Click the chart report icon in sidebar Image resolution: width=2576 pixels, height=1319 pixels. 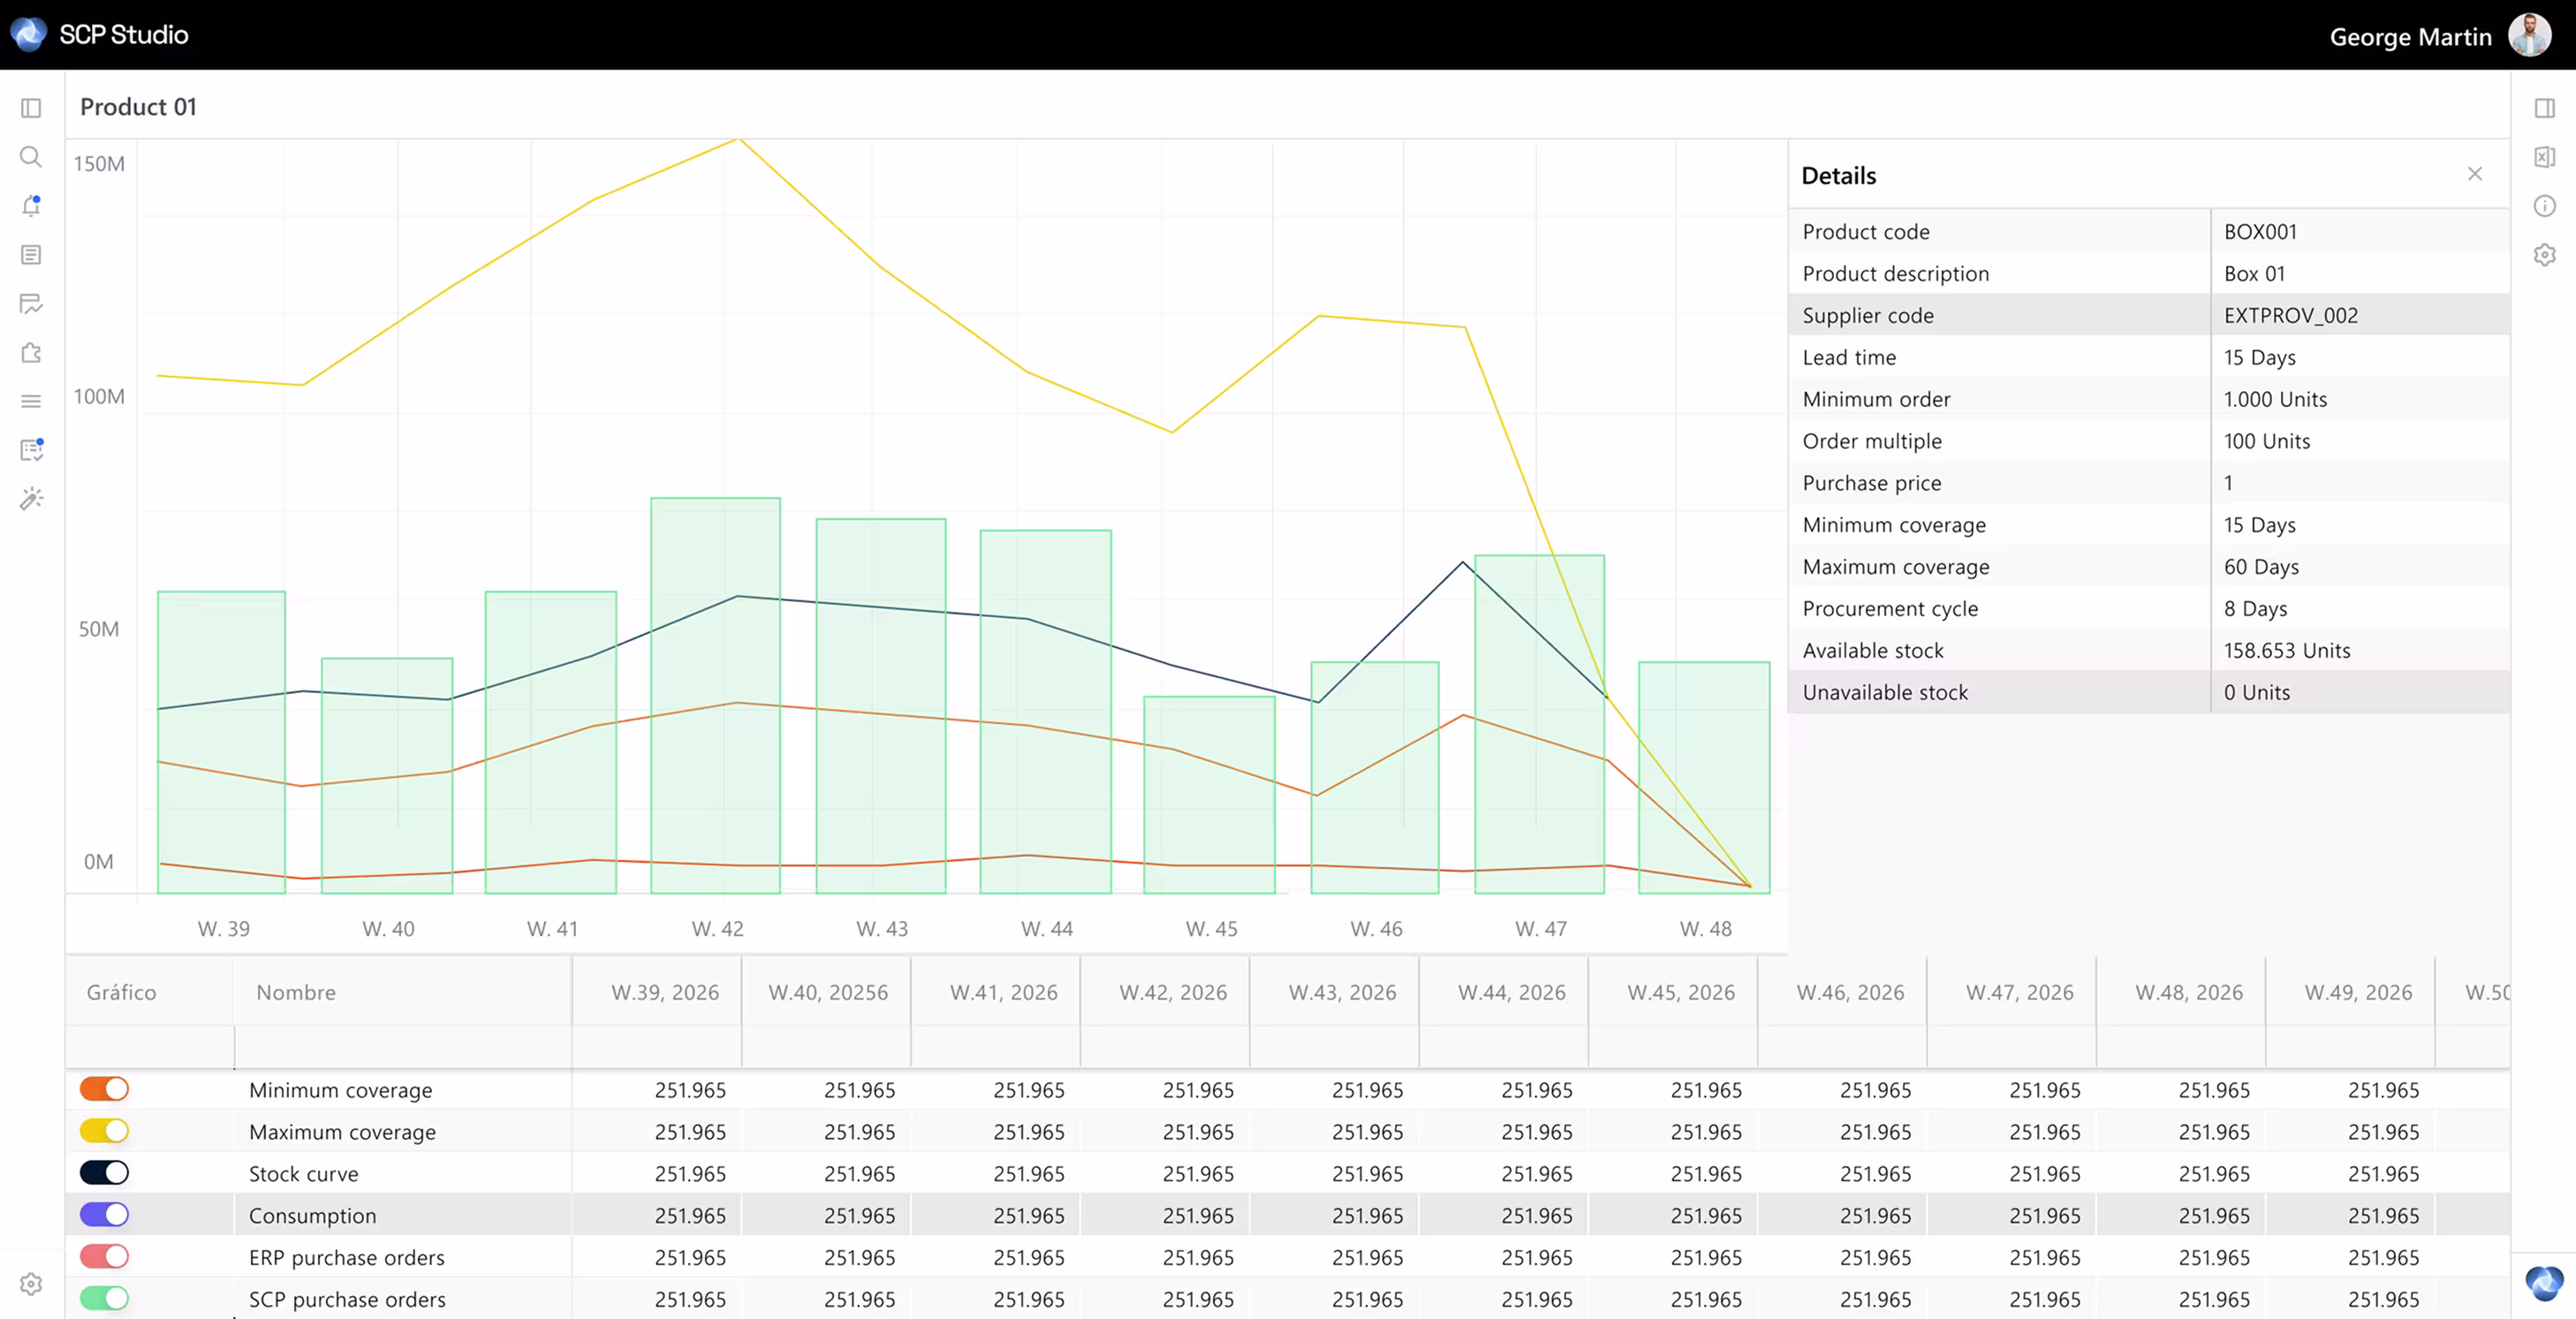tap(31, 304)
